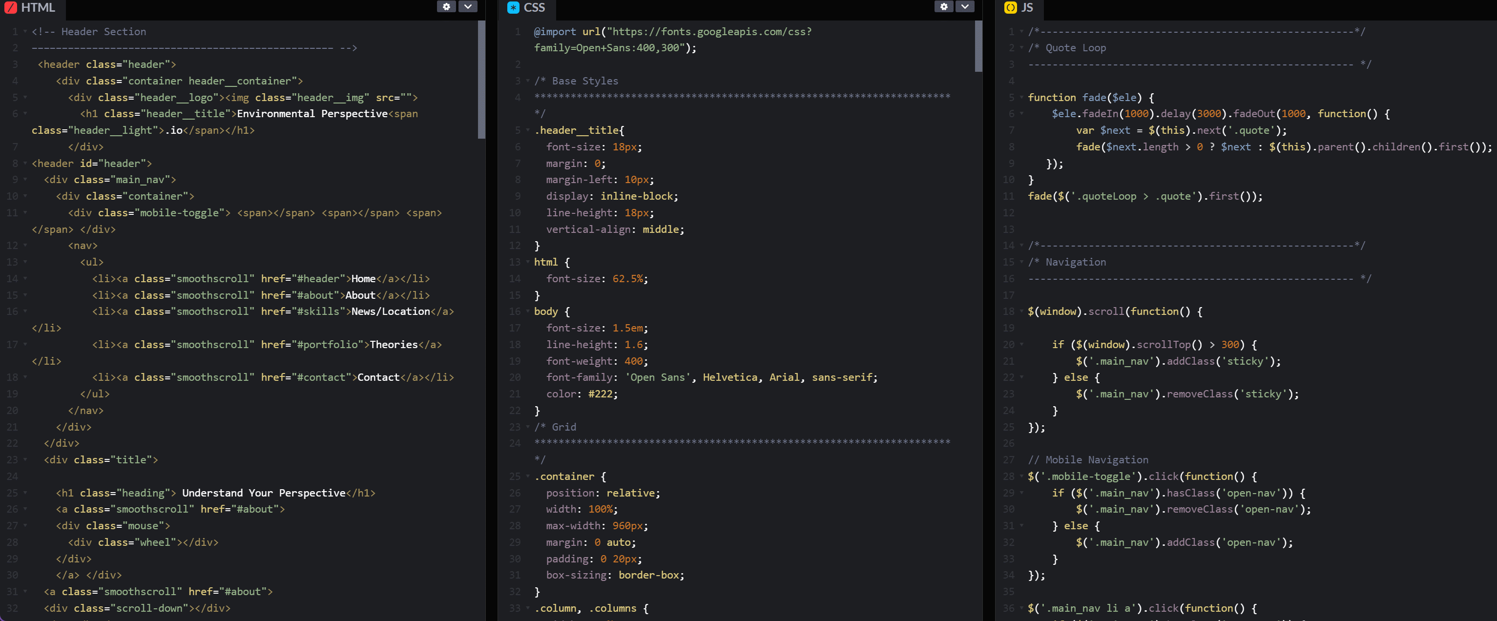
Task: Click the fade($('.quoteLoop > .quote') call line
Action: tap(1145, 196)
